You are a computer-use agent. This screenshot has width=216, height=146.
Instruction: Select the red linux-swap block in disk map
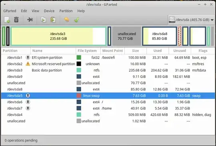(x=180, y=36)
